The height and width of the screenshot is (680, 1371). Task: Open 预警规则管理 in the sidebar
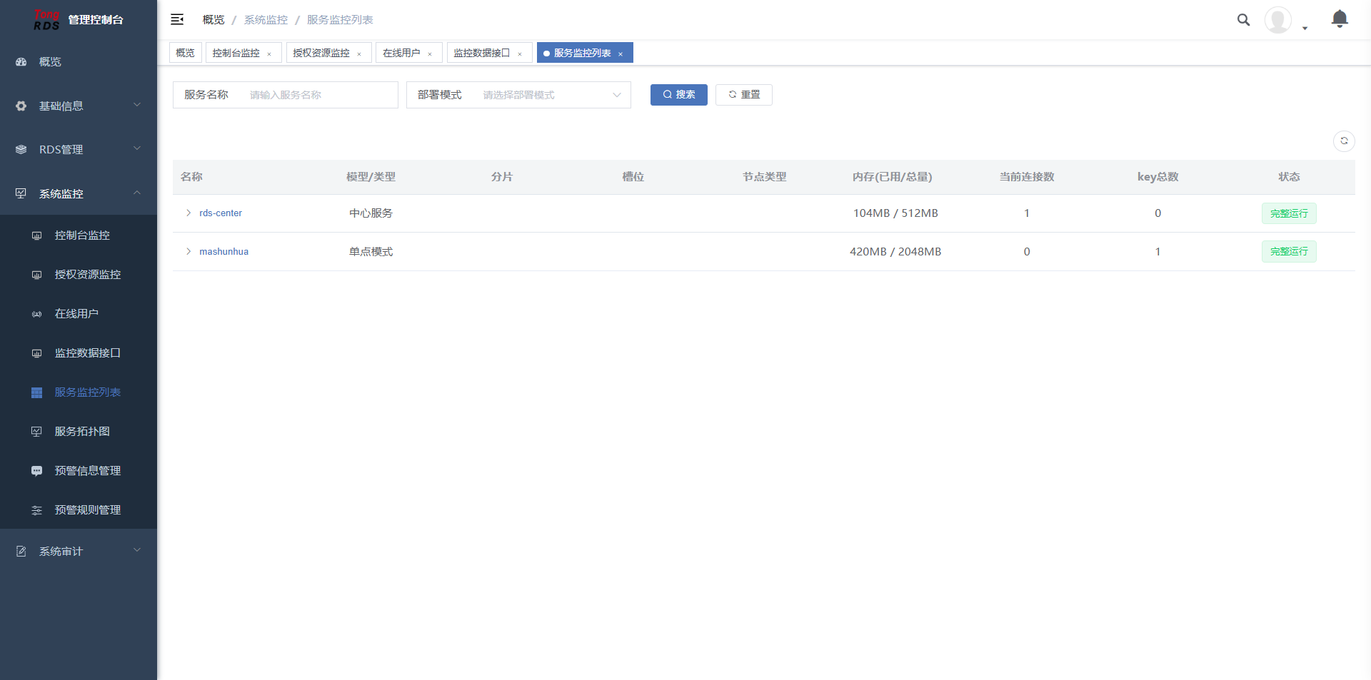79,510
